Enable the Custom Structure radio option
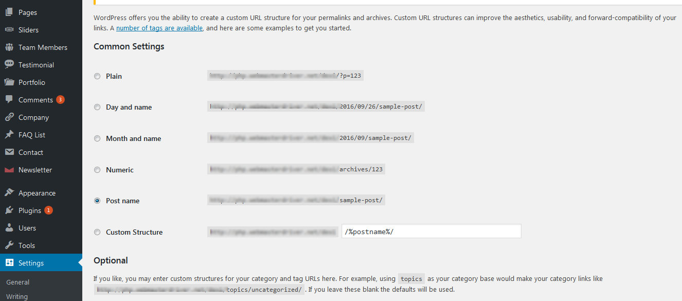Screen dimensions: 682x301 97,233
